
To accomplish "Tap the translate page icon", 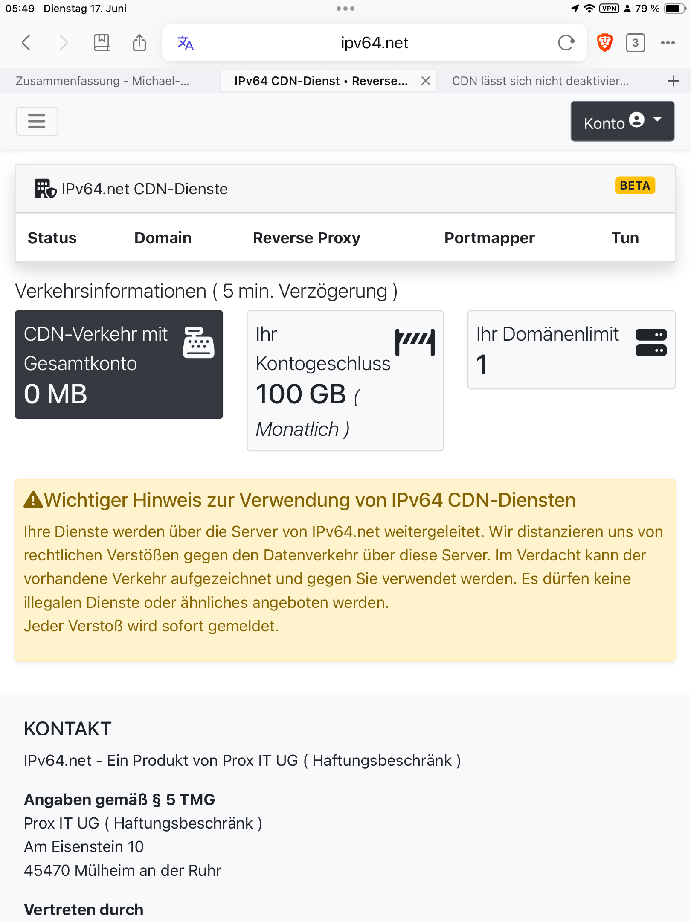I will 185,43.
